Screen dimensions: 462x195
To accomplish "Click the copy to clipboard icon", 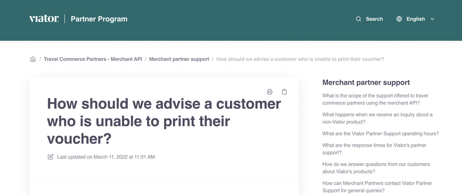I will click(x=284, y=92).
